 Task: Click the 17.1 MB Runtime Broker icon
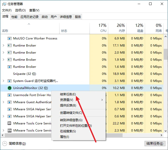click(10, 46)
